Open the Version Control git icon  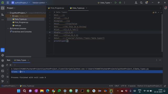click(3, 81)
